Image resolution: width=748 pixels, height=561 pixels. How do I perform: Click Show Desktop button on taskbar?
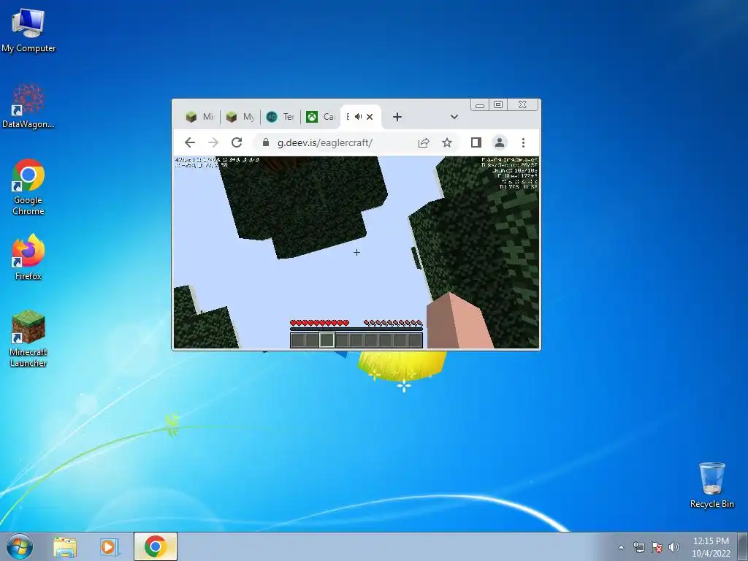pos(743,546)
